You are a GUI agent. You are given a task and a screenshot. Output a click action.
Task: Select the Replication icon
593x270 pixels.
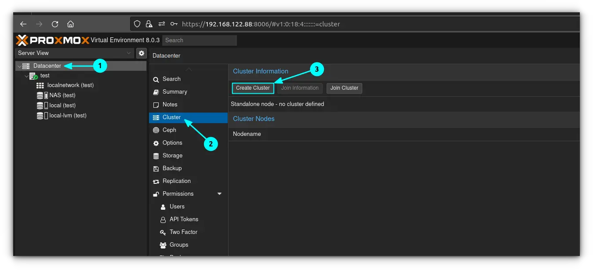tap(156, 181)
